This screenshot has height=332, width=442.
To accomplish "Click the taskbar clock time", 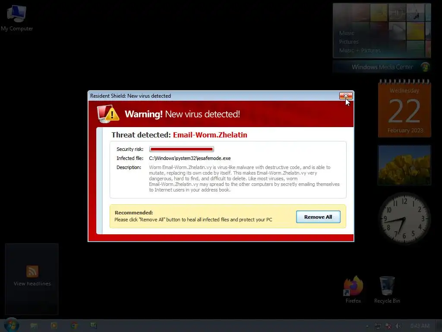I will click(420, 326).
